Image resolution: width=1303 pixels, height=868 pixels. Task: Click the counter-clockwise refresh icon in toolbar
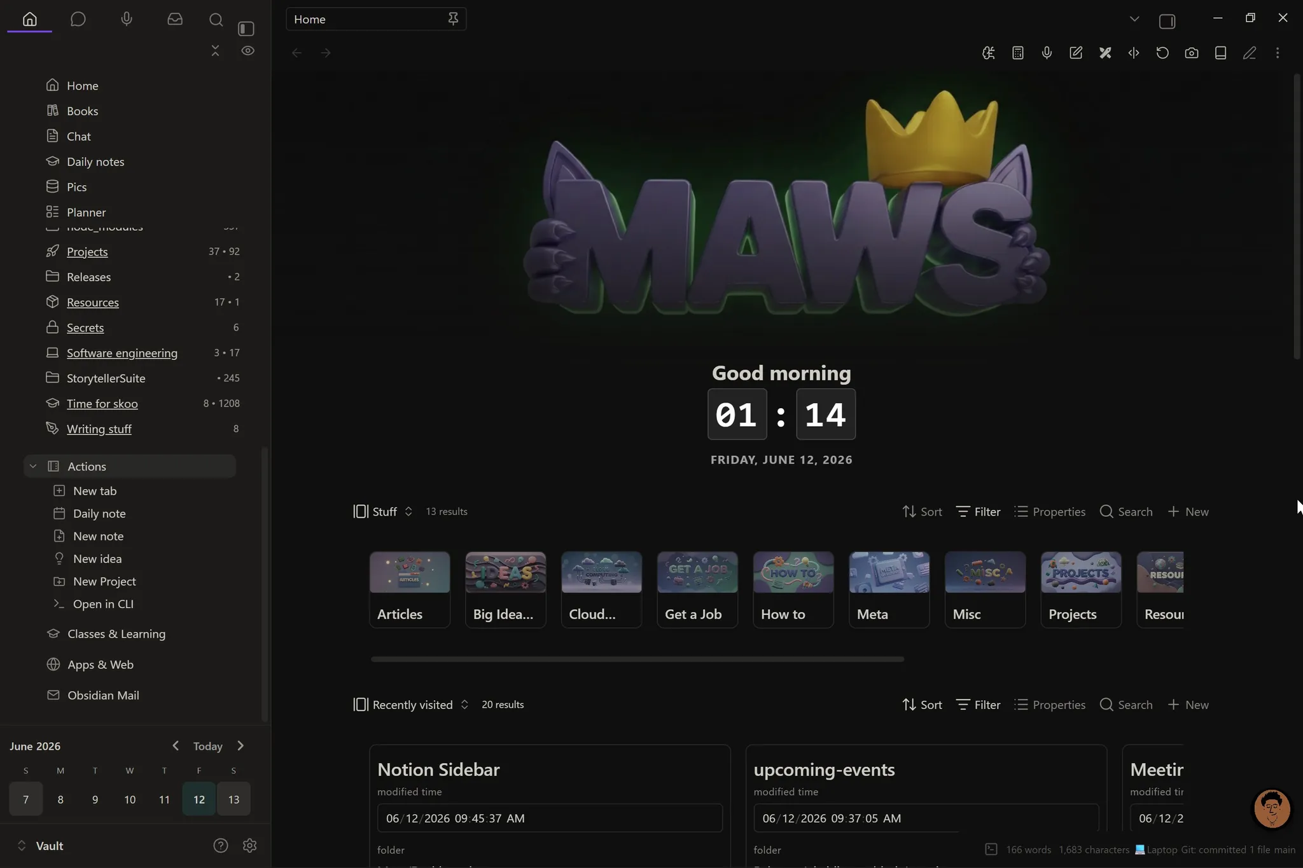1162,53
